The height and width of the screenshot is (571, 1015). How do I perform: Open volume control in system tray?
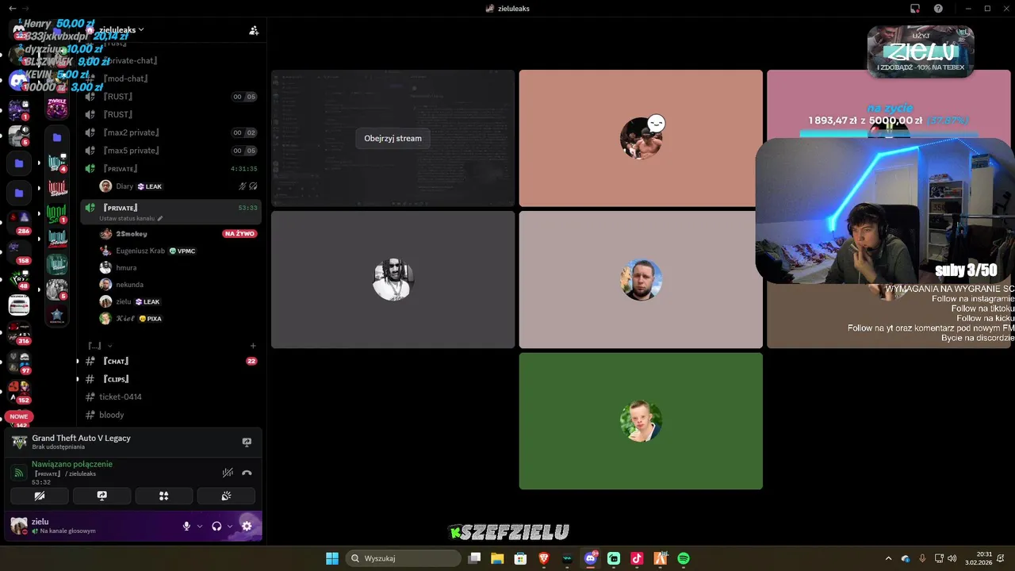(952, 558)
